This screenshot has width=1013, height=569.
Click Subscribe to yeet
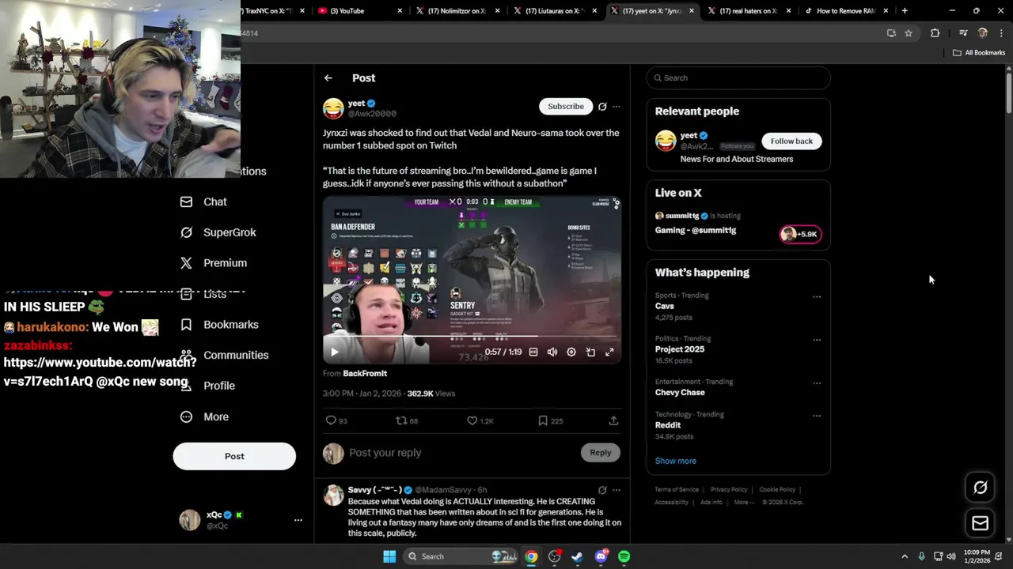coord(566,107)
